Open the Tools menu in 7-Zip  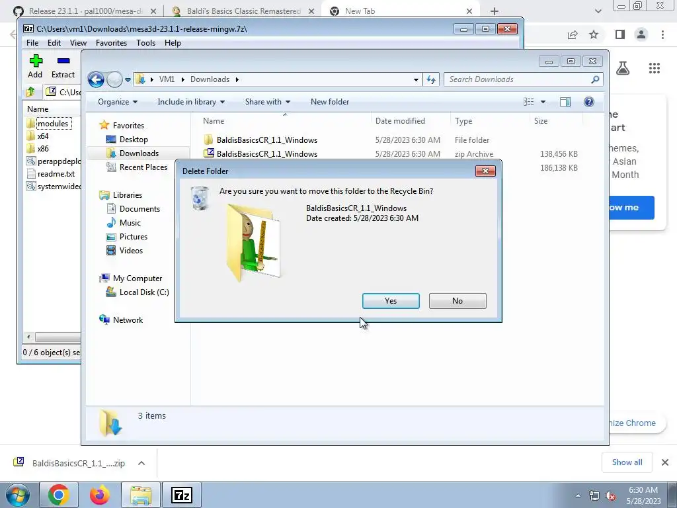pos(145,43)
